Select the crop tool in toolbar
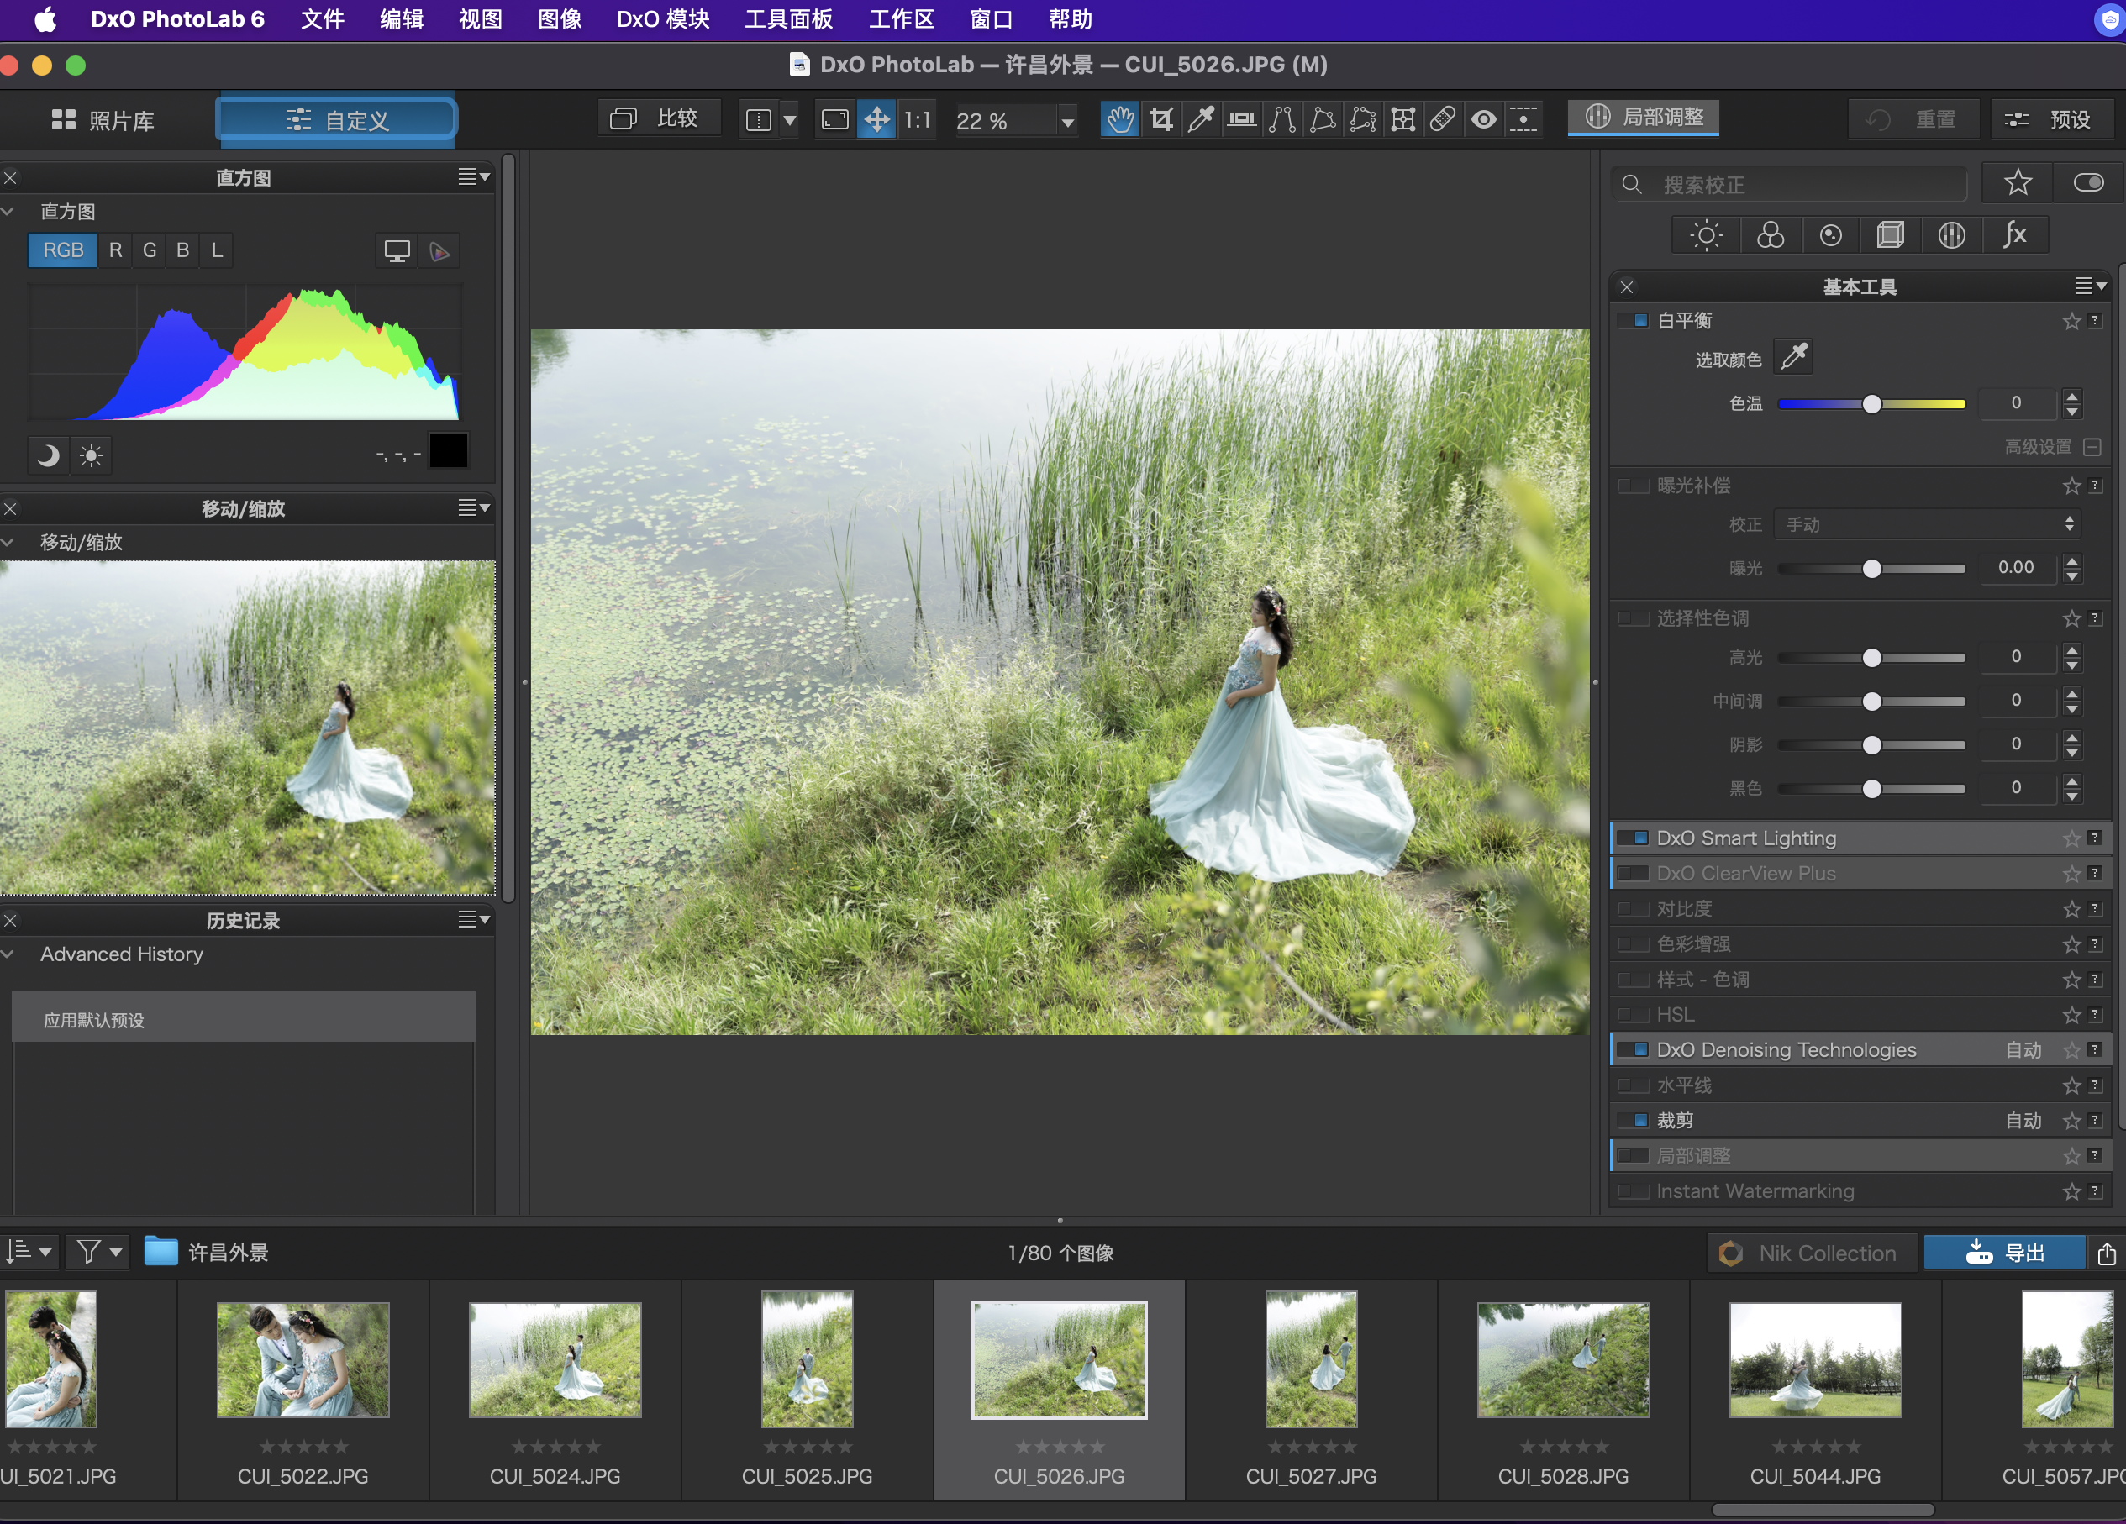Image resolution: width=2126 pixels, height=1524 pixels. click(x=1160, y=119)
